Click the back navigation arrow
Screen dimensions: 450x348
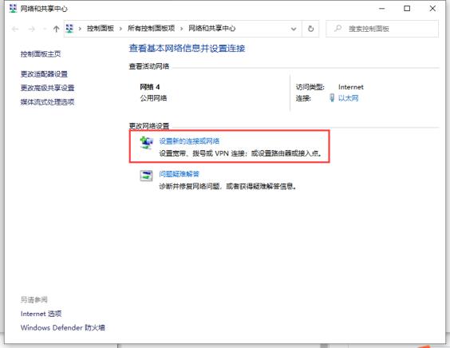click(15, 29)
